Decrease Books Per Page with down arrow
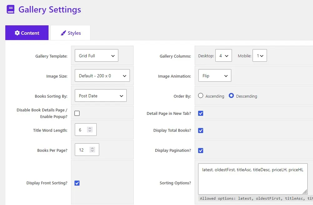Image resolution: width=313 pixels, height=205 pixels. [x=92, y=151]
